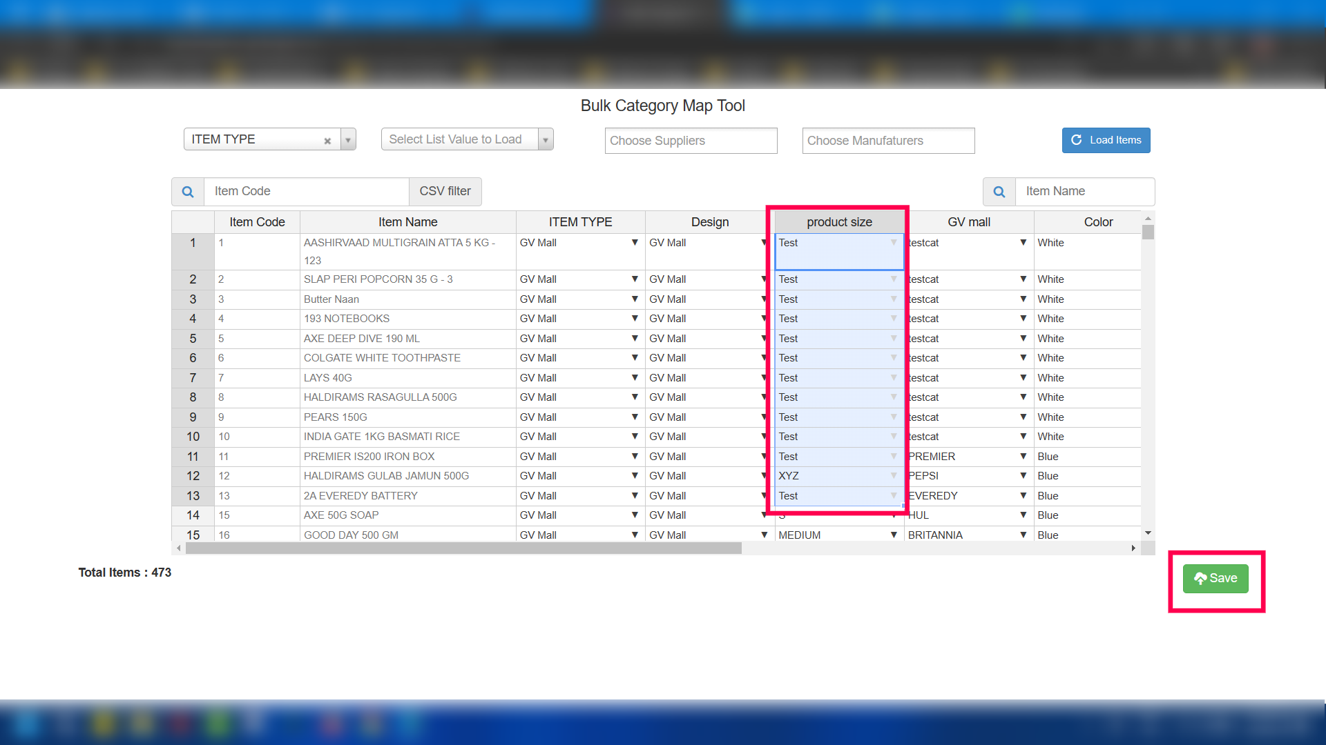Click the Item Code search magnifier icon

click(x=188, y=192)
